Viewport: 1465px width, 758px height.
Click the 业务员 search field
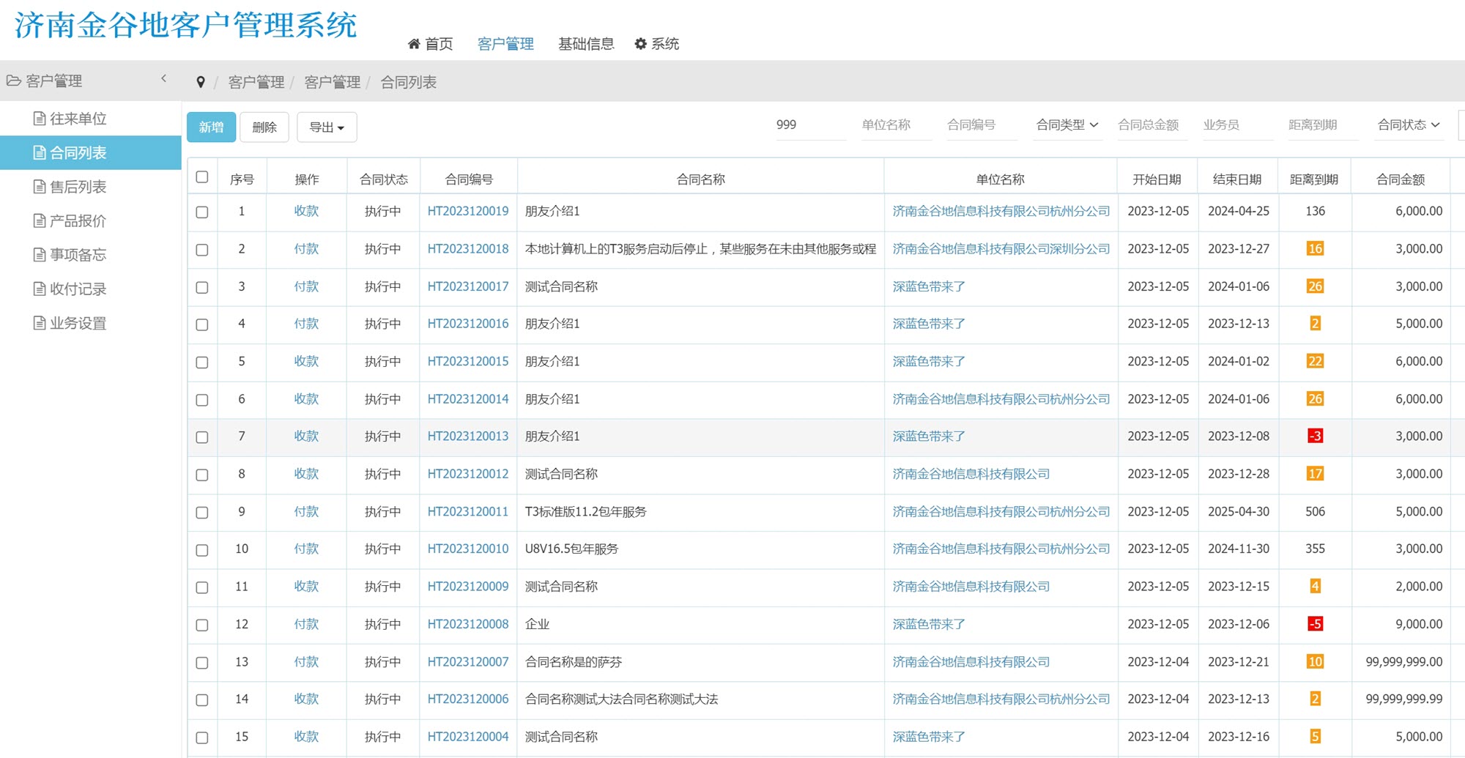(x=1238, y=125)
